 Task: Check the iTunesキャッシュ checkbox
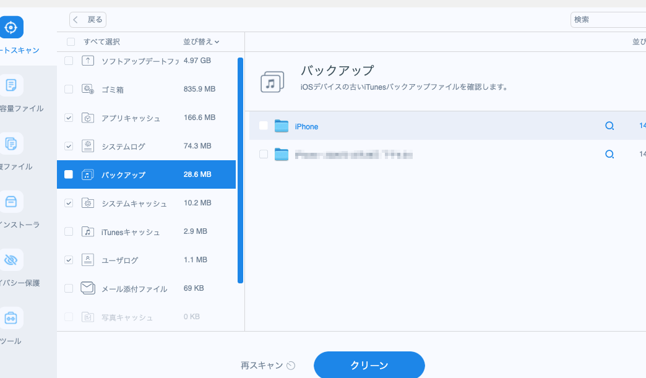69,231
